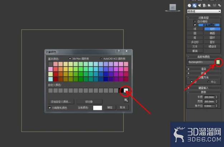Click the 当前颜色 white preview box
224x147 pixels.
point(98,108)
